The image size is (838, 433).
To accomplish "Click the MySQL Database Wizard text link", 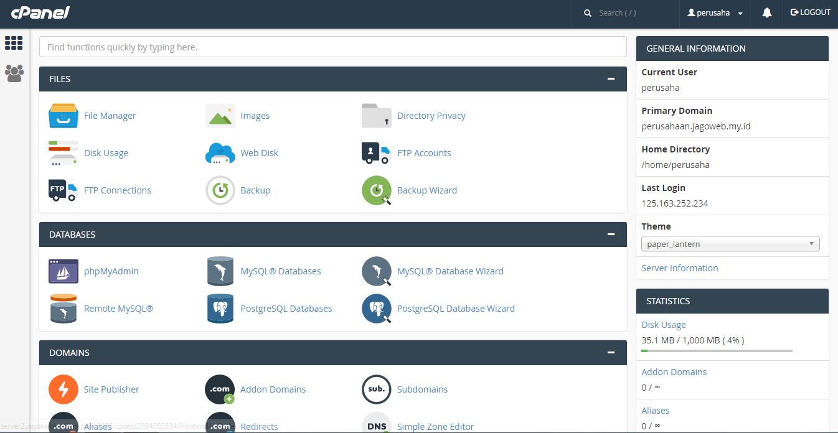I will [x=450, y=271].
